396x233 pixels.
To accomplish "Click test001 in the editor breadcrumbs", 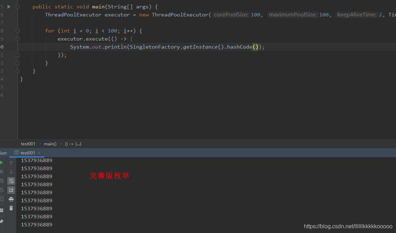I will tap(28, 144).
